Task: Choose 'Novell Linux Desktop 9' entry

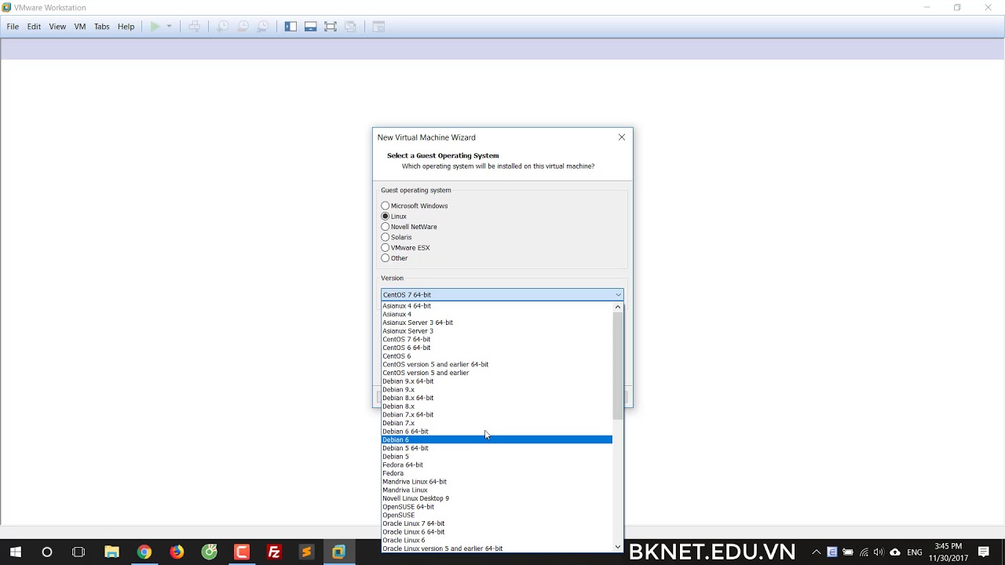Action: point(496,498)
